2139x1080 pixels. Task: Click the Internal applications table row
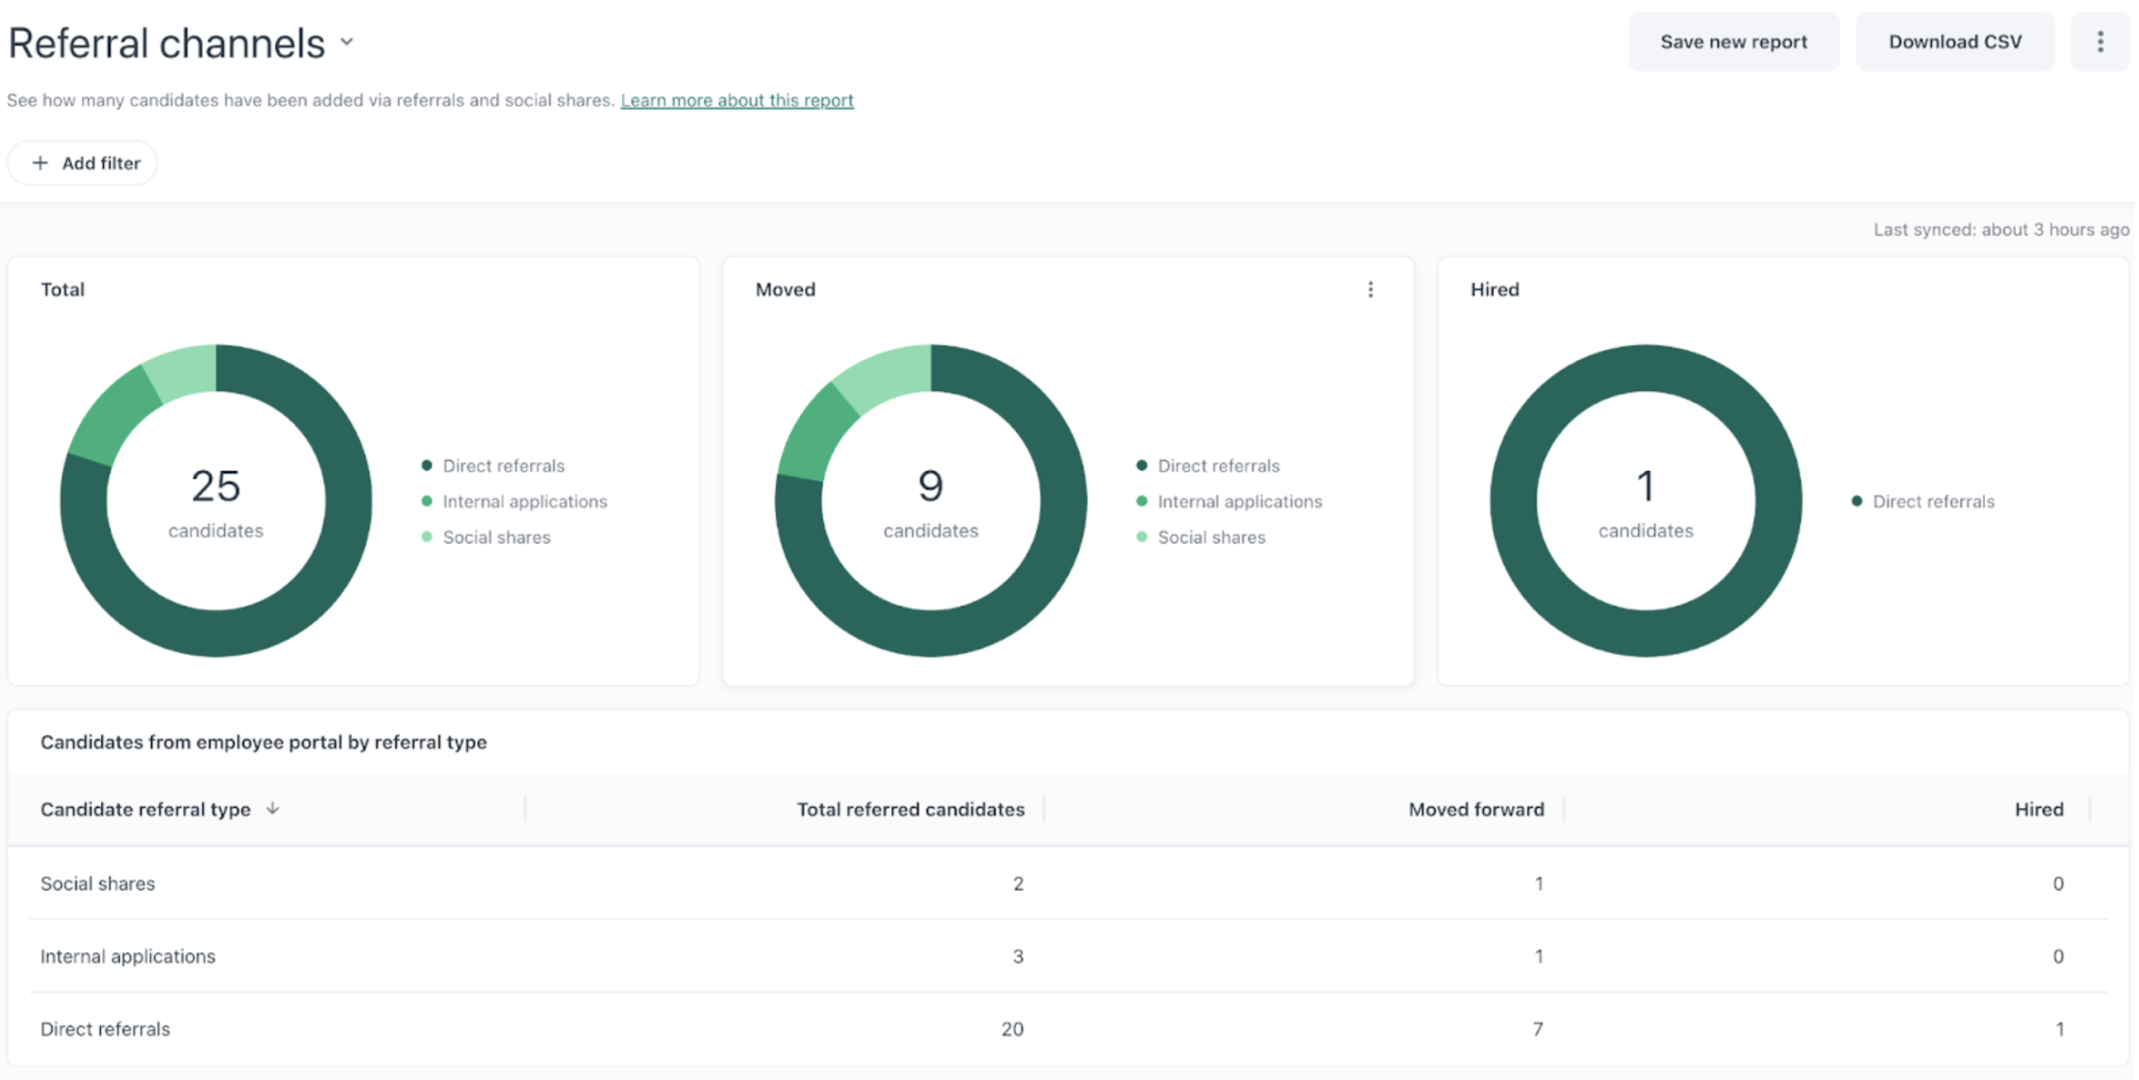pyautogui.click(x=128, y=956)
